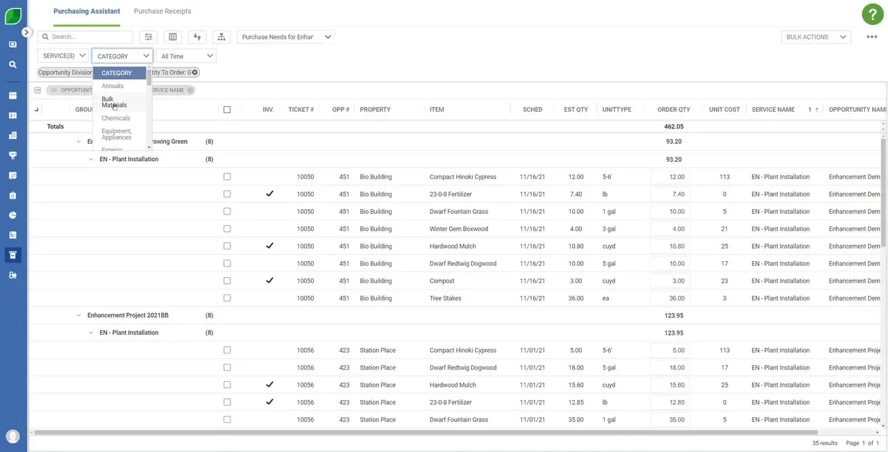Open the All Time date range dropdown
Image resolution: width=888 pixels, height=452 pixels.
[x=186, y=56]
